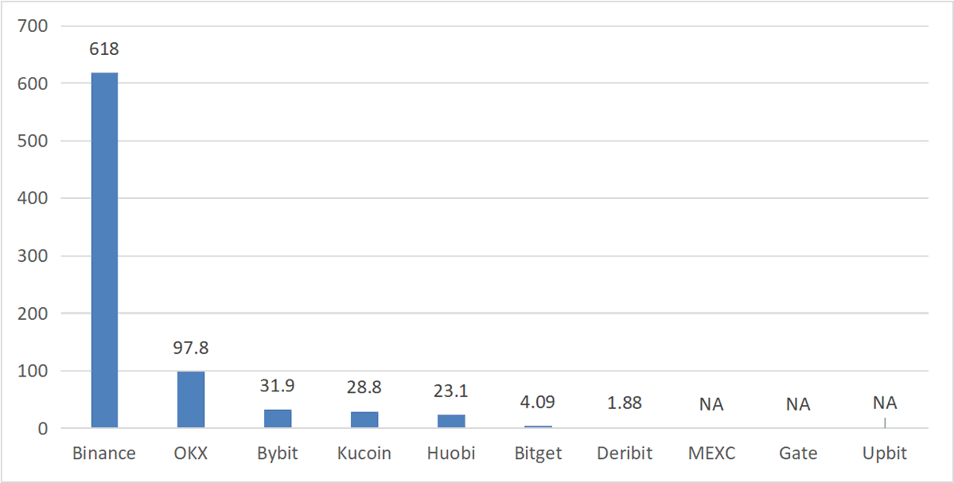Click the Upbit axis category label
Image resolution: width=954 pixels, height=483 pixels.
885,454
